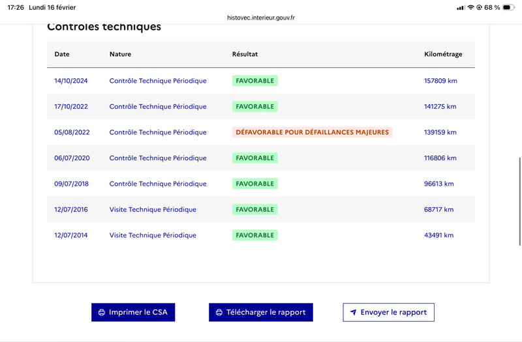Click the DÉFAVORABLE POUR DÉFAILLANCES MAJEURES badge
The height and width of the screenshot is (342, 522).
312,132
